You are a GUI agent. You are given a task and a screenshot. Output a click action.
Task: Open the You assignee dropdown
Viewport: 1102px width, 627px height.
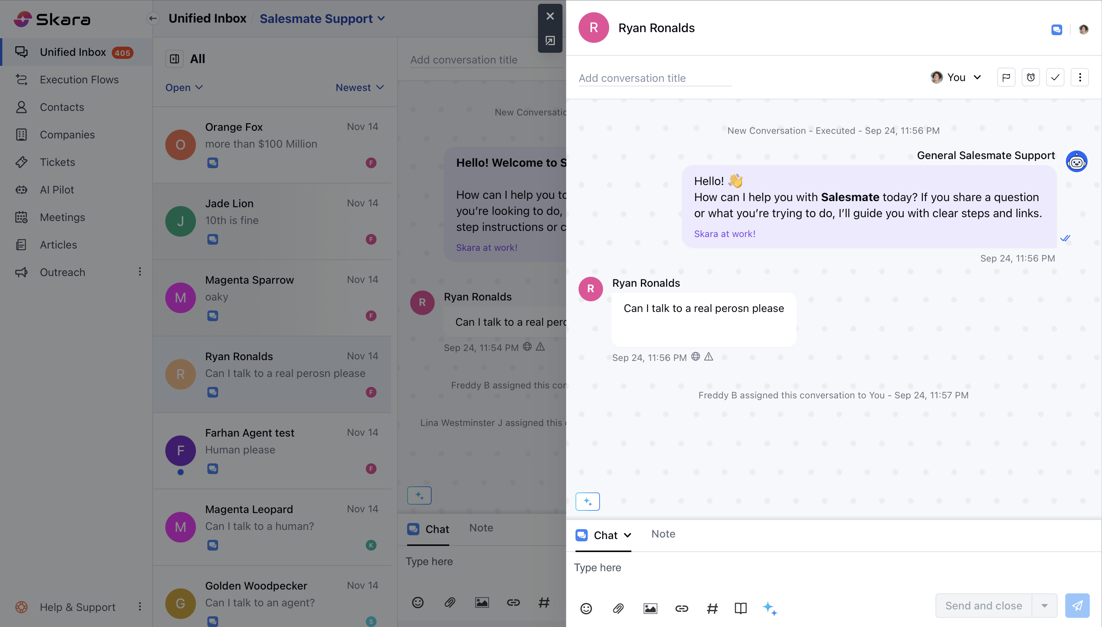click(x=956, y=78)
